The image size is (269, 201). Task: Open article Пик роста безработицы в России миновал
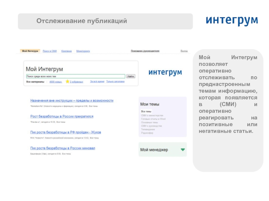(x=63, y=148)
